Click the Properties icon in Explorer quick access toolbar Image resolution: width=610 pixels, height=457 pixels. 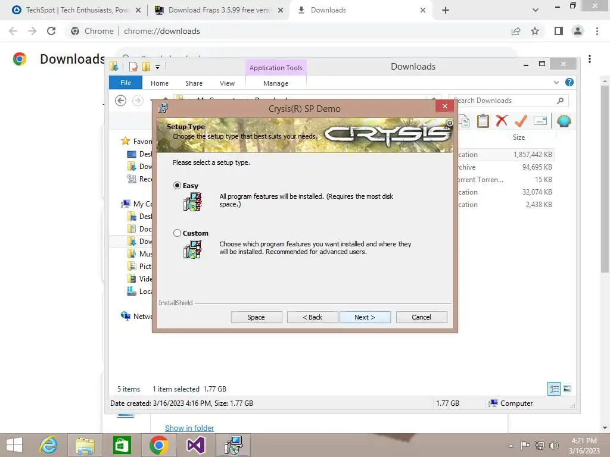point(133,67)
